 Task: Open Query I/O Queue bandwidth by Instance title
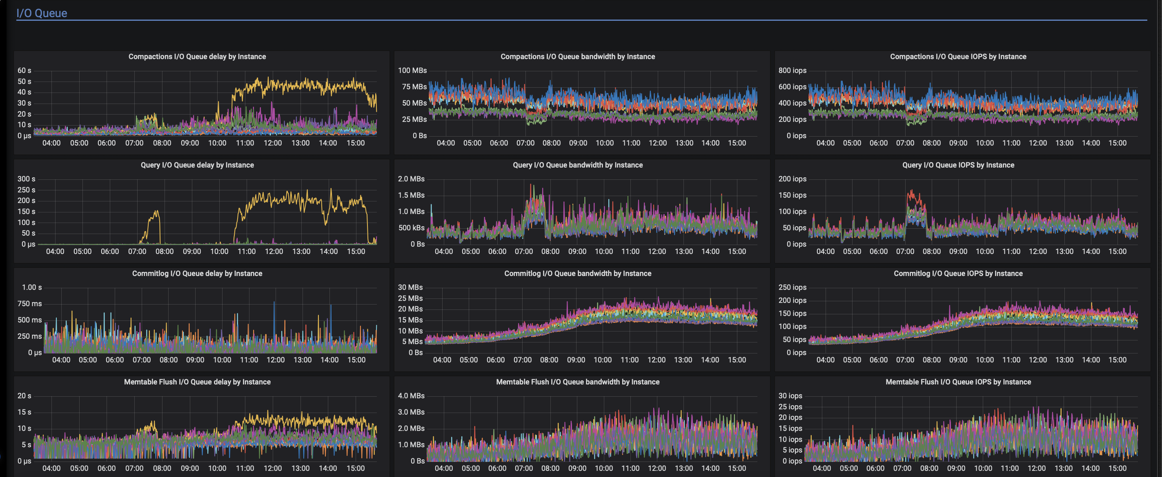577,165
